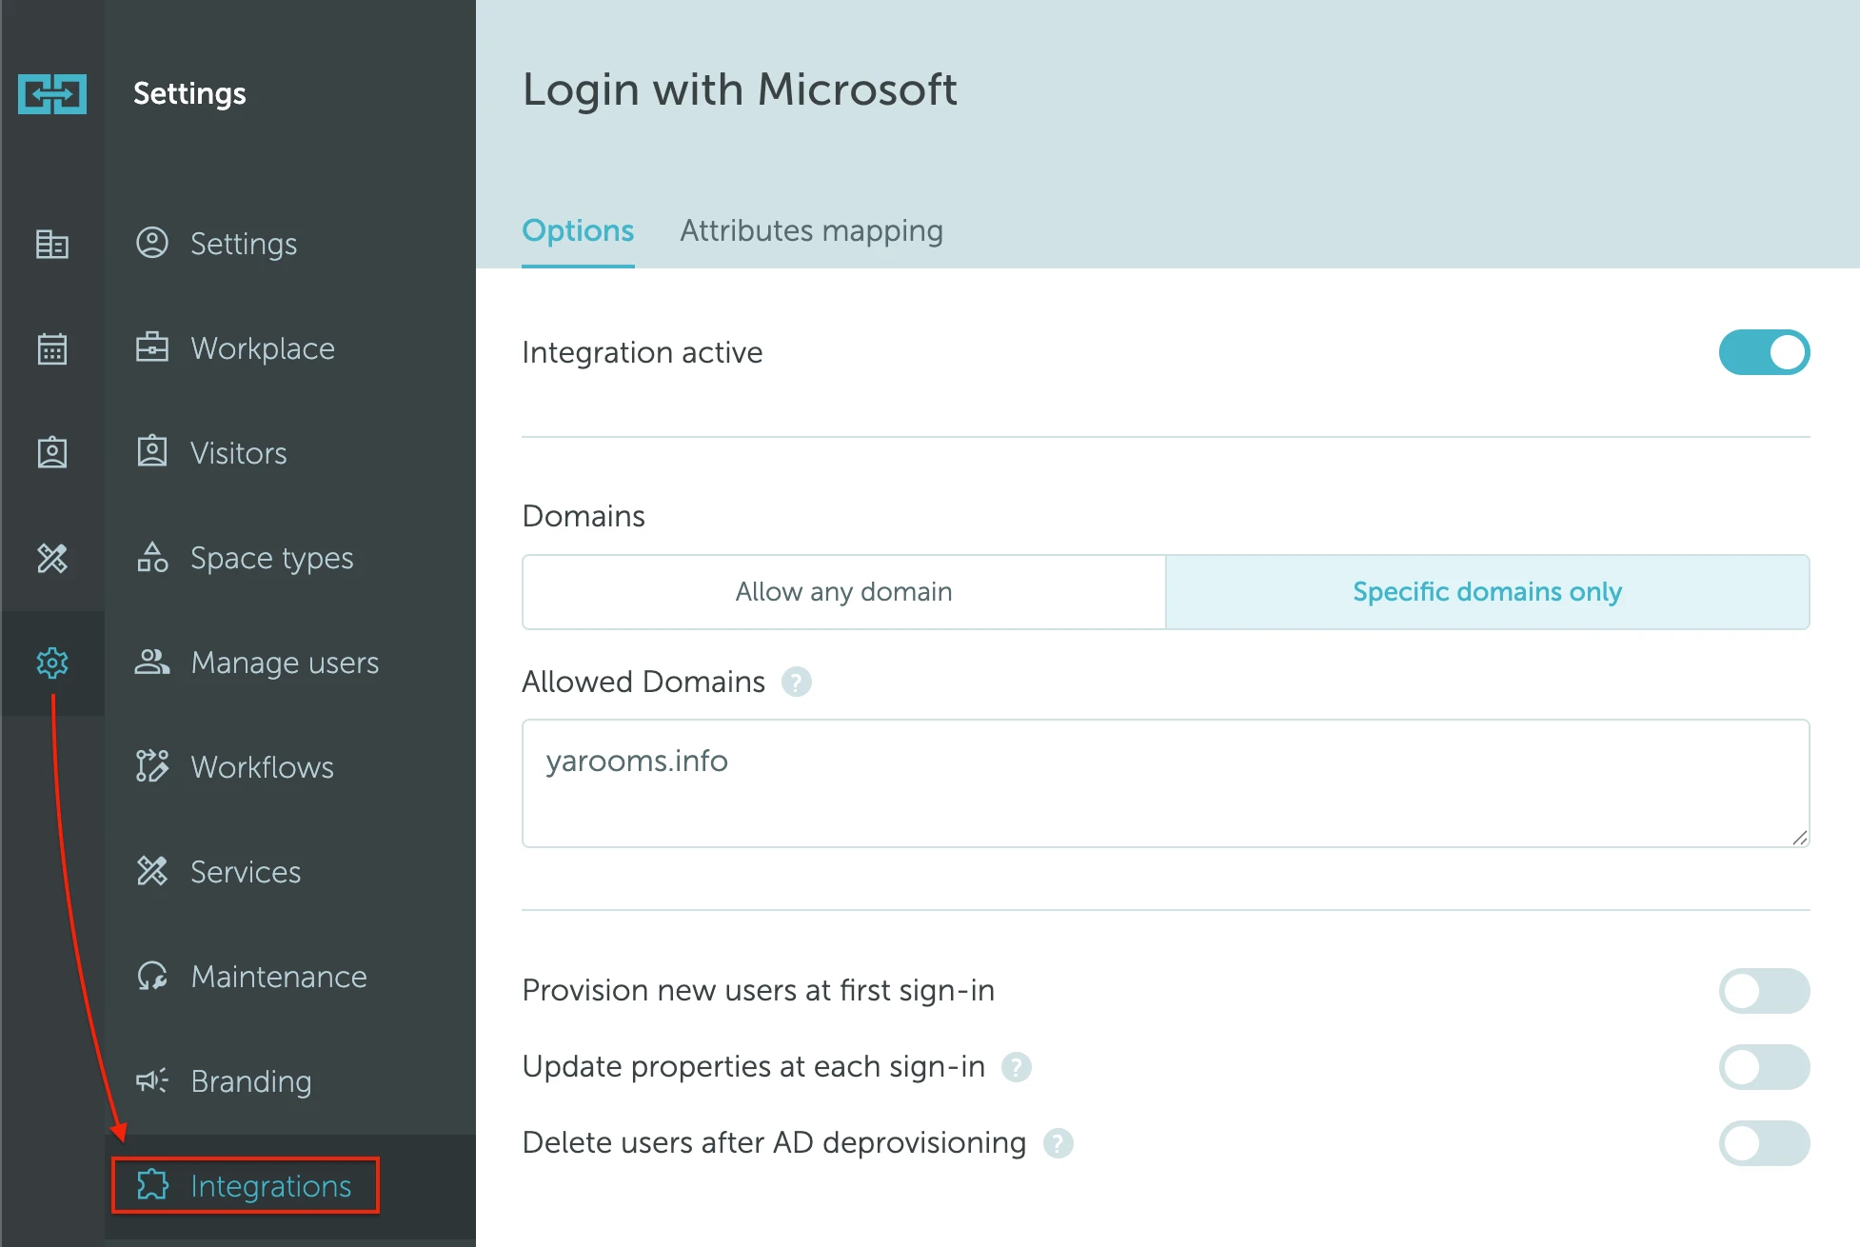
Task: Open the visitor badge rail icon
Action: (x=52, y=452)
